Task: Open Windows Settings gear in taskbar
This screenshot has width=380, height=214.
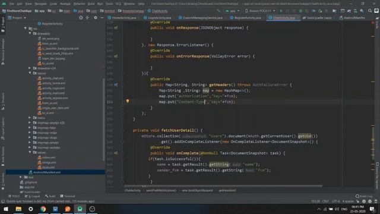Action: pos(31,209)
